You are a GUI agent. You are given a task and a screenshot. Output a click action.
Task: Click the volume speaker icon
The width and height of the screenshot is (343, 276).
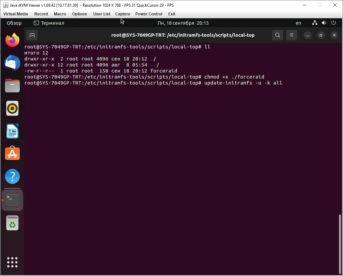(x=324, y=23)
